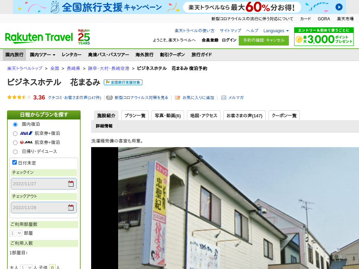Click the 長崎県 breadcrumb link
Image resolution: width=359 pixels, height=269 pixels.
(x=73, y=68)
